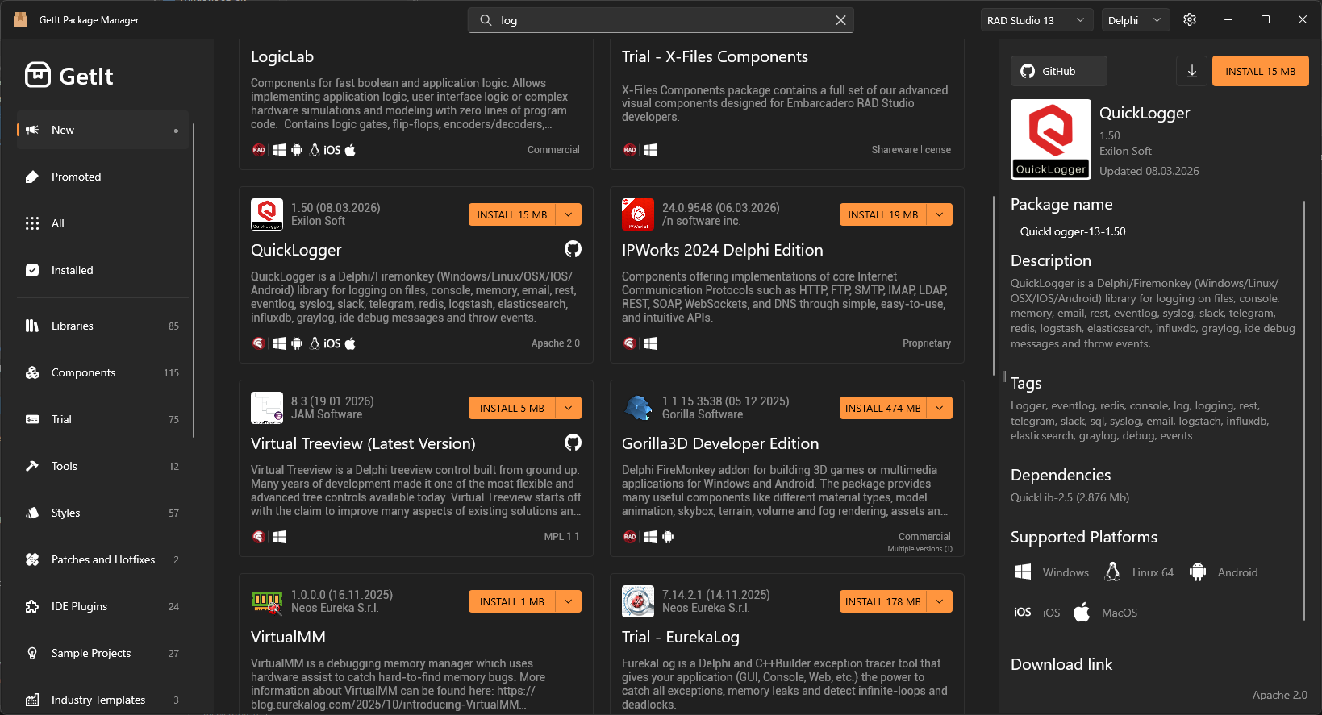1322x715 pixels.
Task: Click the Linux penguin icon in Supported Platforms
Action: pos(1112,572)
